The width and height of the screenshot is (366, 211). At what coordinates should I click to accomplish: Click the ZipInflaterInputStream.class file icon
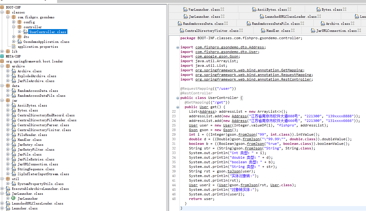(x=13, y=174)
